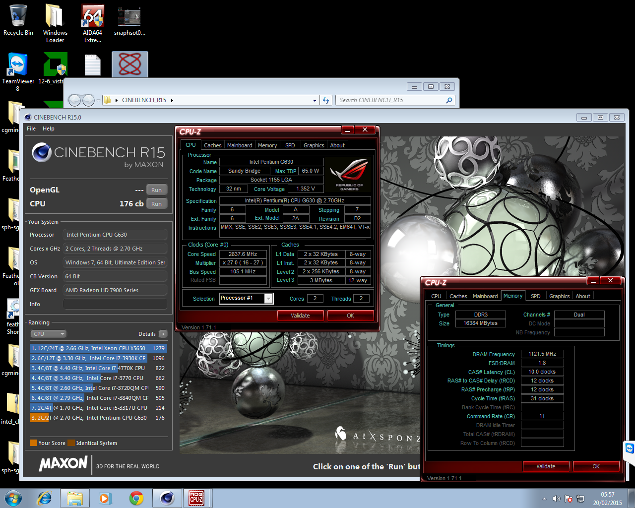Open the Ranking CPU dropdown
Viewport: 635px width, 508px height.
coord(48,334)
